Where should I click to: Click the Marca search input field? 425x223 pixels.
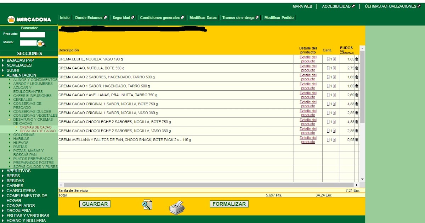(x=28, y=43)
